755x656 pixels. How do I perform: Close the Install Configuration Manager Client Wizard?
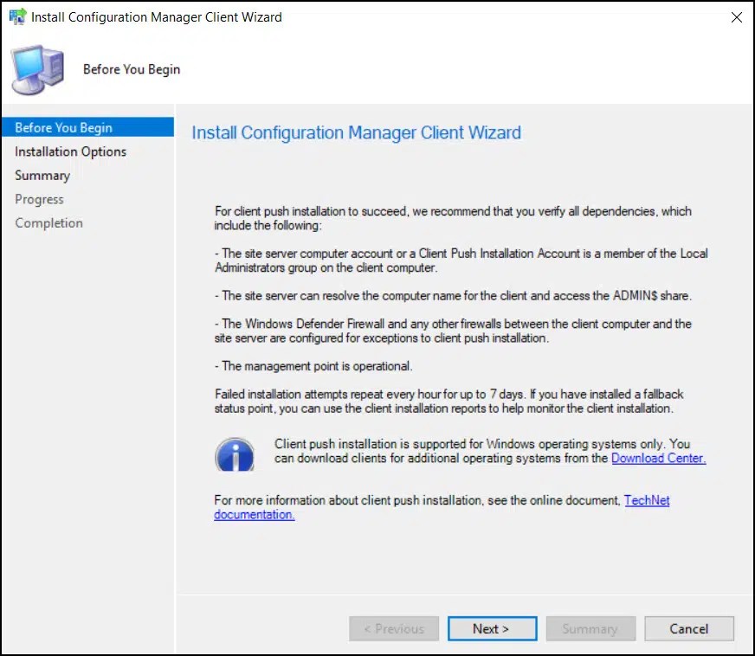point(737,16)
